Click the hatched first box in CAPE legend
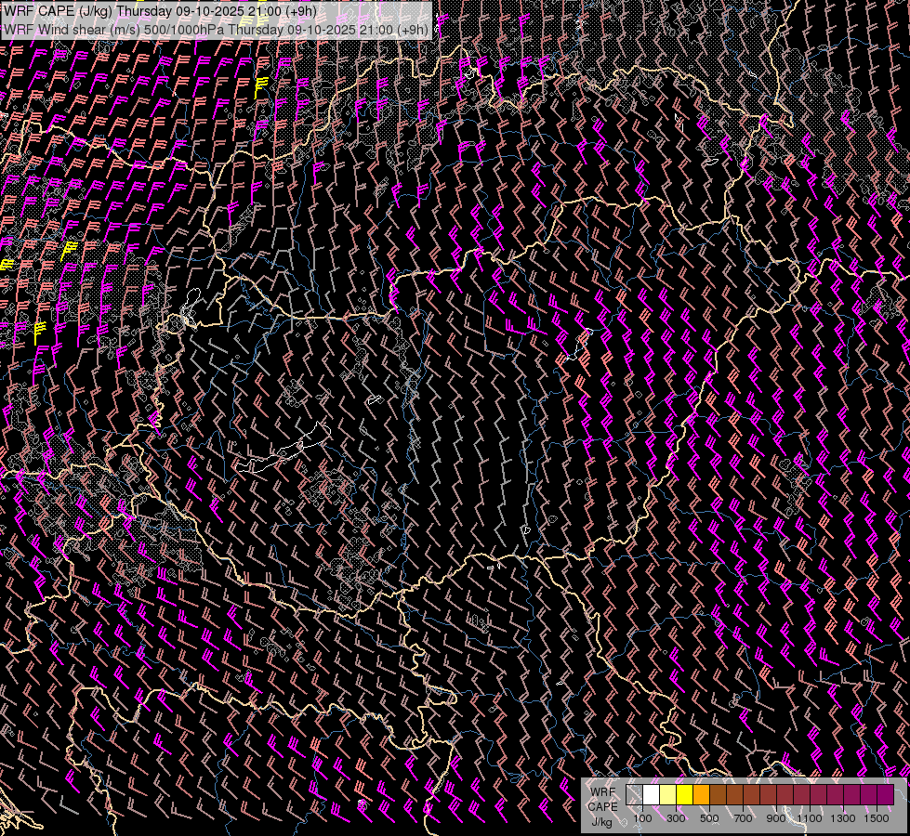Screen dimensions: 910x836 (x=634, y=795)
